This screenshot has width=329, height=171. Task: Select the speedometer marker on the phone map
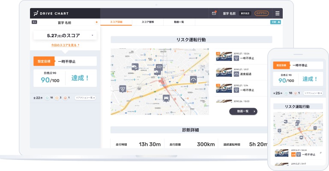315,128
